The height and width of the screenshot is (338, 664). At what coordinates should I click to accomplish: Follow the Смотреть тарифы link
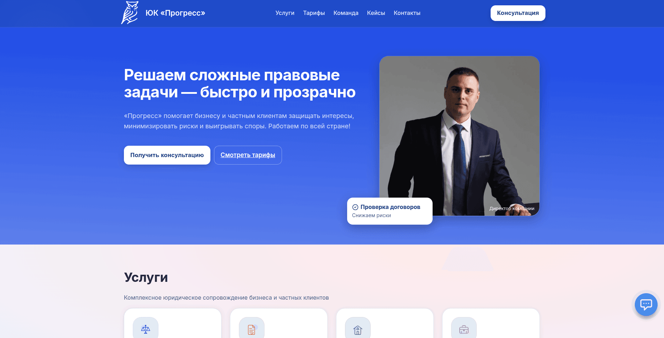click(248, 155)
